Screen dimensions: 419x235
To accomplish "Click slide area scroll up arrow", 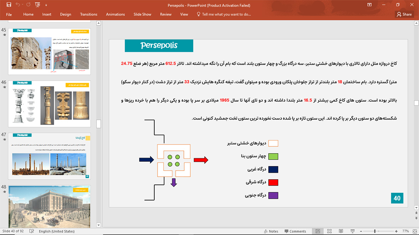I will coord(416,23).
